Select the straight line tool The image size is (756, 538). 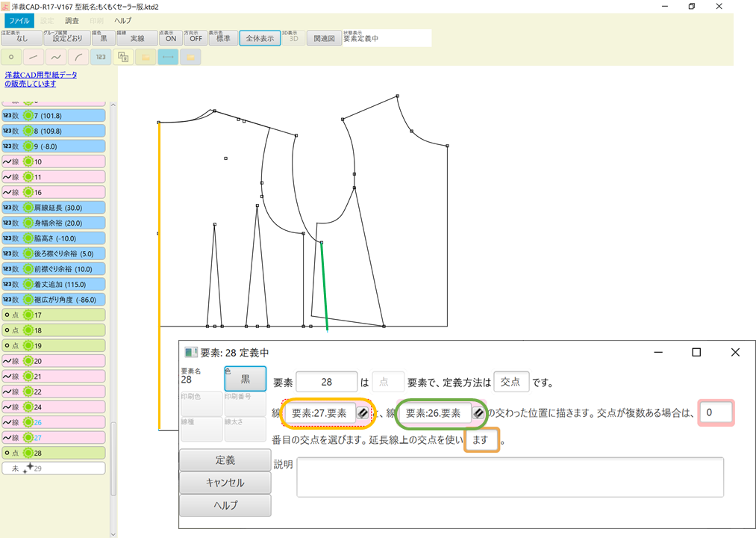[x=33, y=57]
